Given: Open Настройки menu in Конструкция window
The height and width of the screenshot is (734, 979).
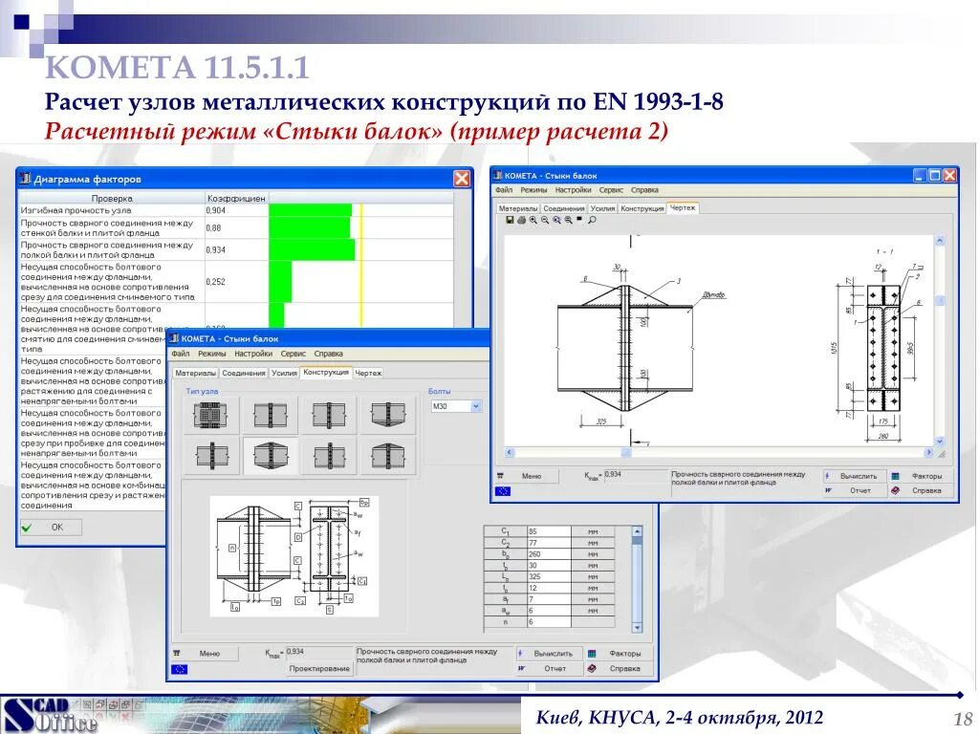Looking at the screenshot, I should coord(253,354).
